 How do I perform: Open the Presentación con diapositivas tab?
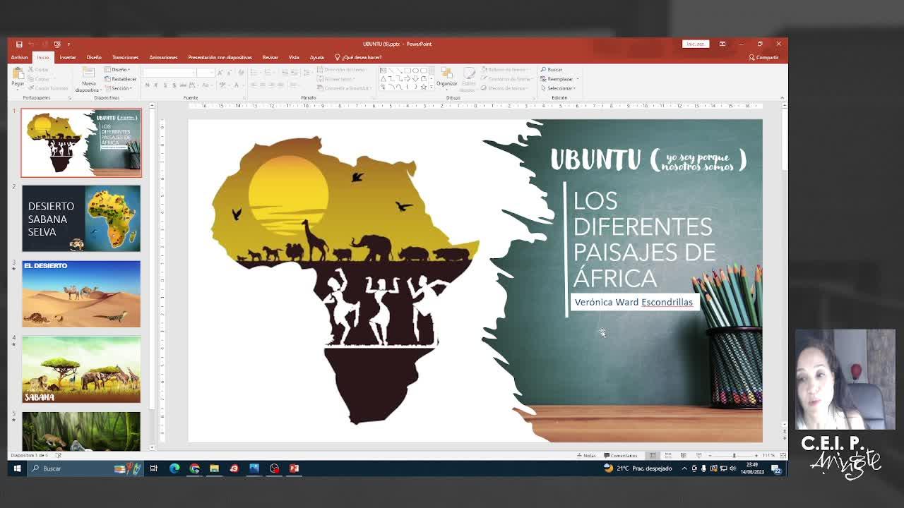click(x=220, y=57)
